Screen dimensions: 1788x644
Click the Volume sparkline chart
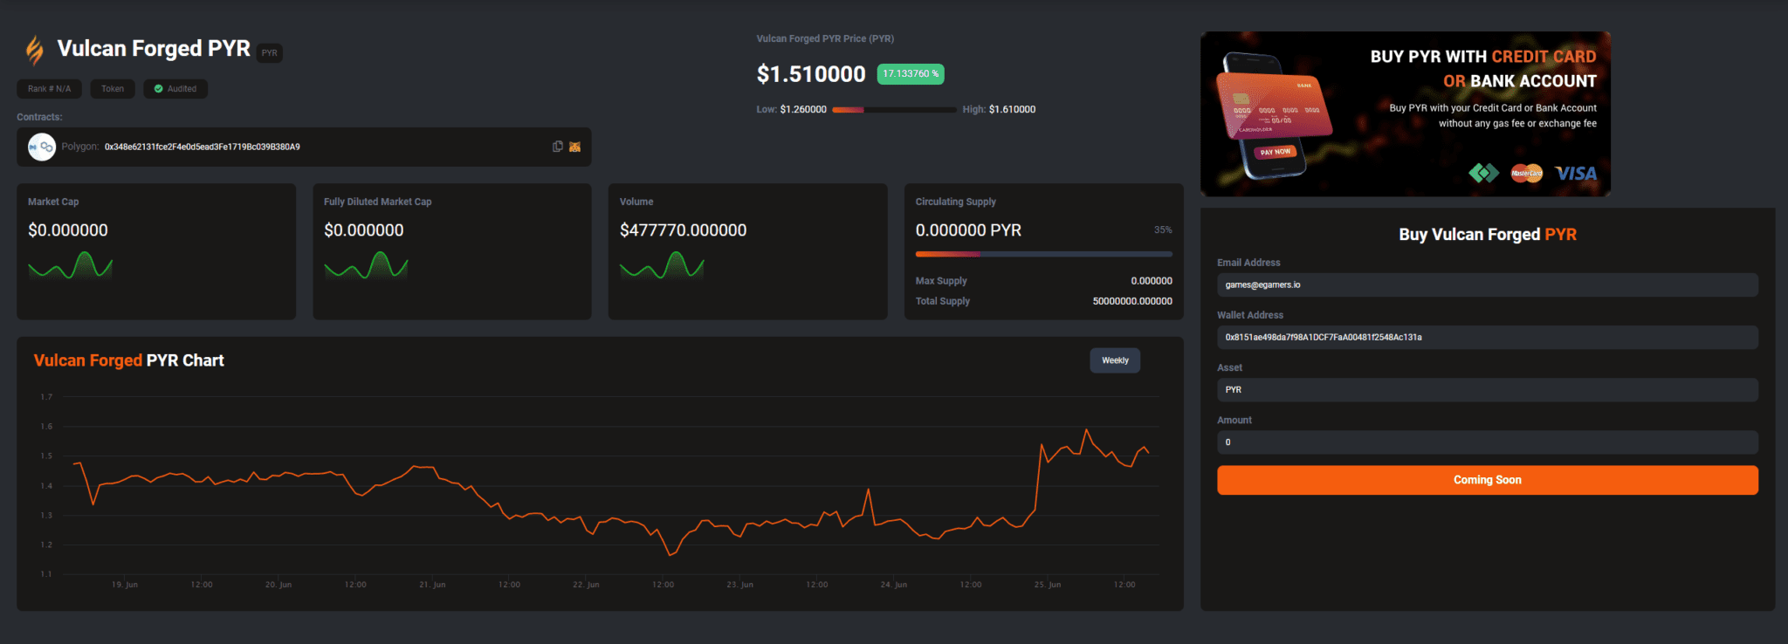(662, 264)
